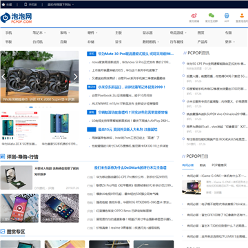Image resolution: width=248 pixels, height=248 pixels.
Task: Open the RX100 VII hands-on link
Action: [130, 146]
